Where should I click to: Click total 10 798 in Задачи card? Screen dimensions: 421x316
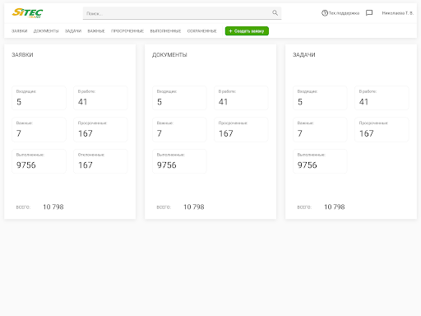[x=335, y=207]
